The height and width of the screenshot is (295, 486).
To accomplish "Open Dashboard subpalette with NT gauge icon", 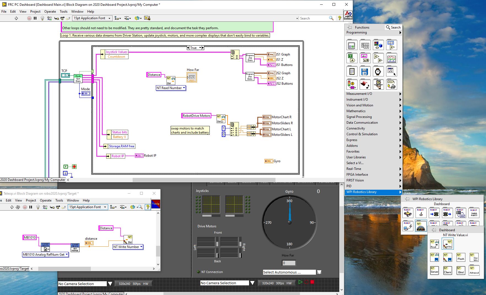I will [x=421, y=226].
